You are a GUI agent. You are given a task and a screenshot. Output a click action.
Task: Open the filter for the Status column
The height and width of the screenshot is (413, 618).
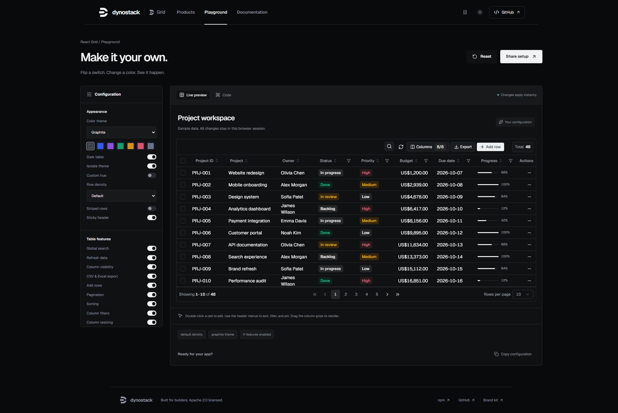pos(349,161)
